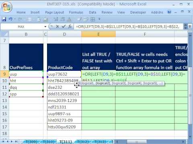Click product code uup73632
The height and width of the screenshot is (144, 193).
(x=64, y=74)
